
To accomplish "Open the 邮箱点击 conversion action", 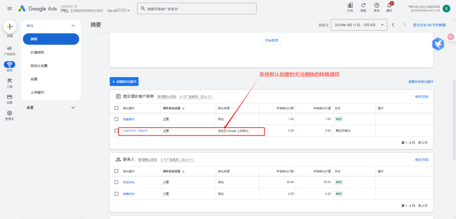I will tap(129, 194).
